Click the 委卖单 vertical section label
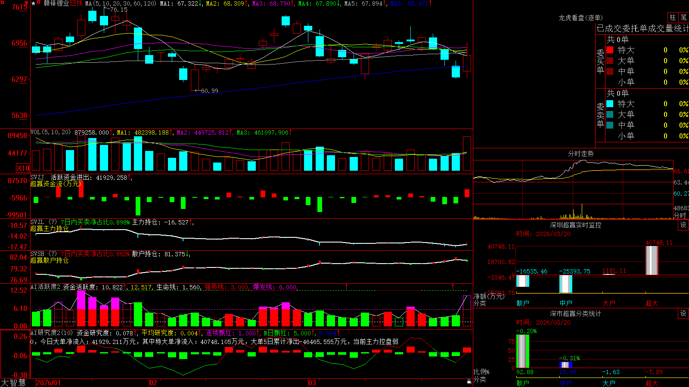 point(600,115)
